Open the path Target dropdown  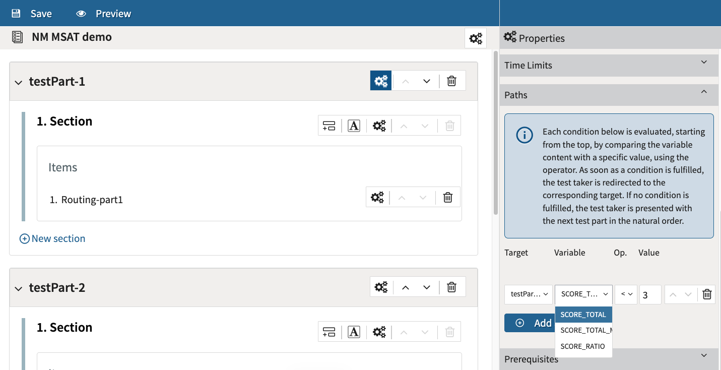coord(528,294)
